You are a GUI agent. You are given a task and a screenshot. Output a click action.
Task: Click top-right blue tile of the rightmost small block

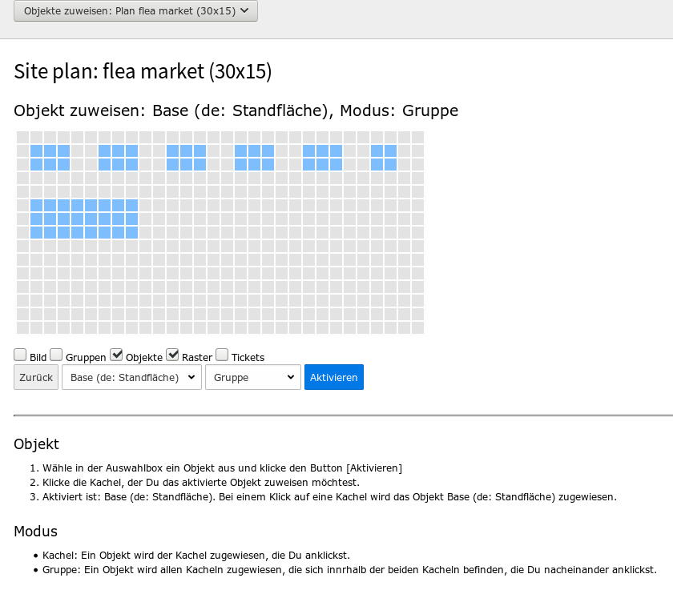pyautogui.click(x=391, y=151)
